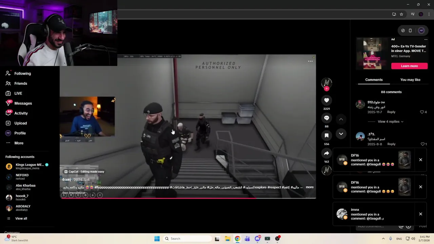Reply to the 2025-8-8 comment

[391, 144]
